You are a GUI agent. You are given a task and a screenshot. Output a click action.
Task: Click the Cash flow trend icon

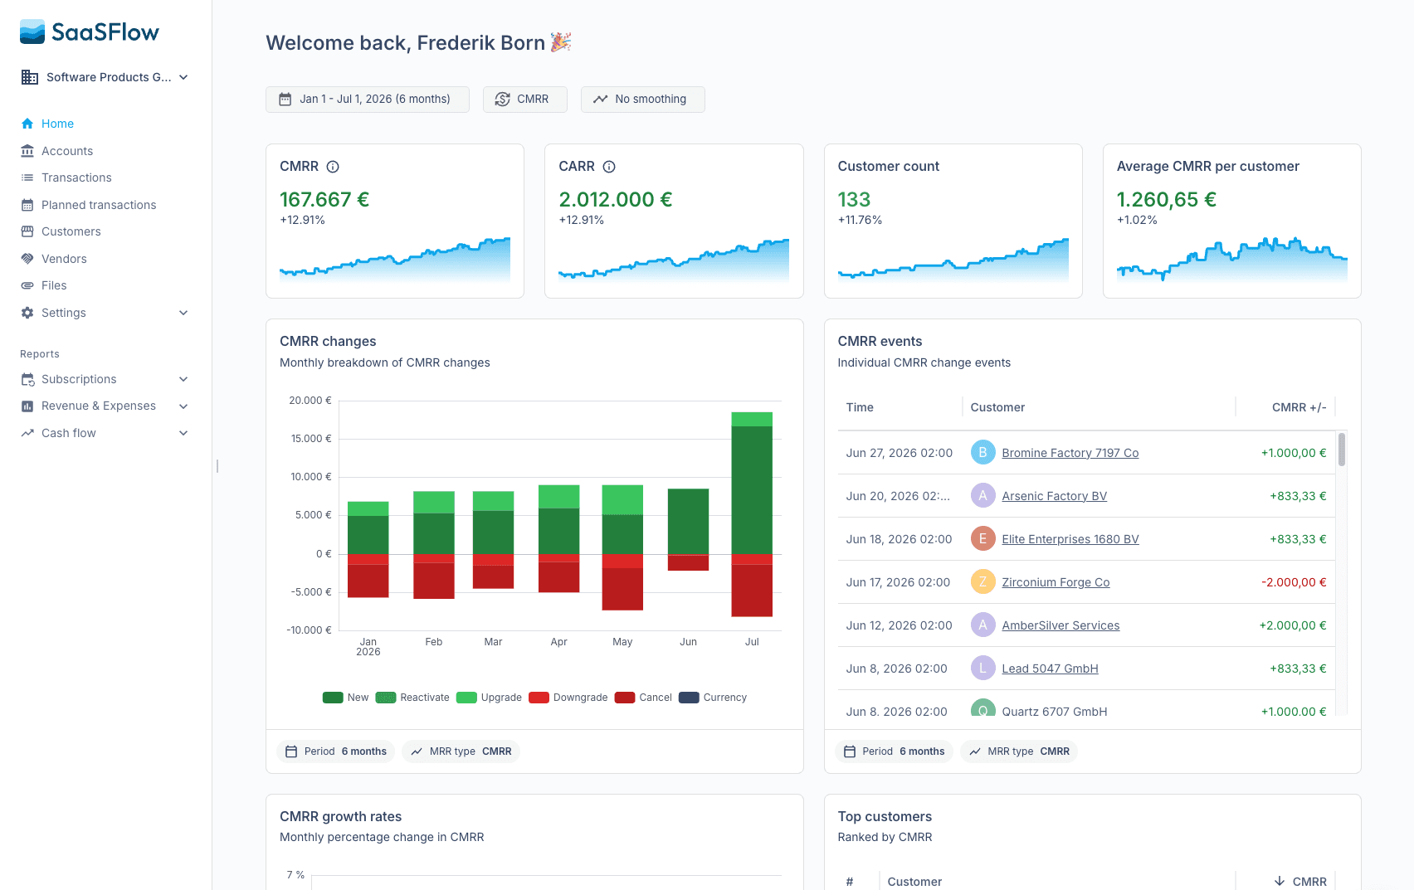click(x=27, y=433)
